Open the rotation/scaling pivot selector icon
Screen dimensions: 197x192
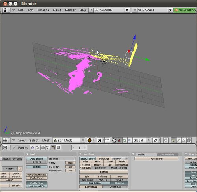100,140
